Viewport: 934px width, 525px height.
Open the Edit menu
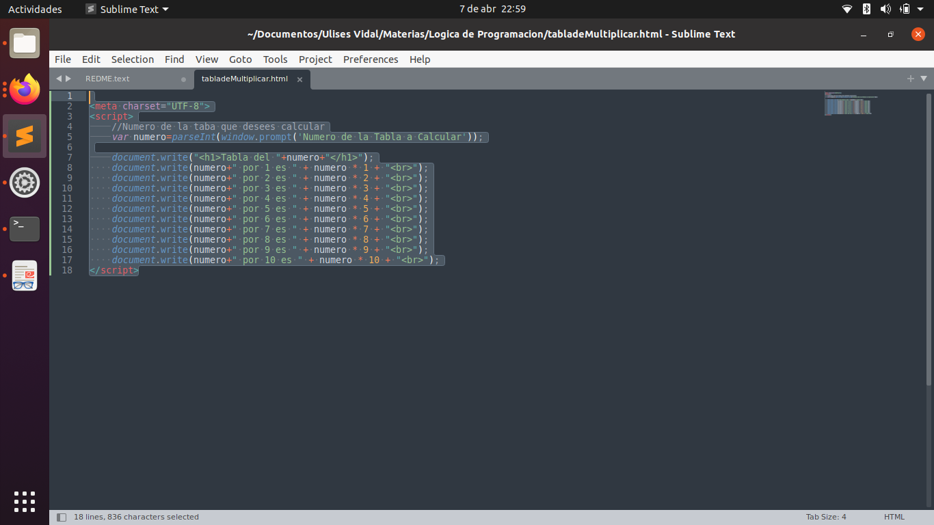(91, 59)
